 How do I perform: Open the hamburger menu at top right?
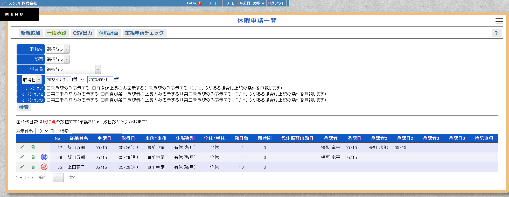pyautogui.click(x=499, y=21)
